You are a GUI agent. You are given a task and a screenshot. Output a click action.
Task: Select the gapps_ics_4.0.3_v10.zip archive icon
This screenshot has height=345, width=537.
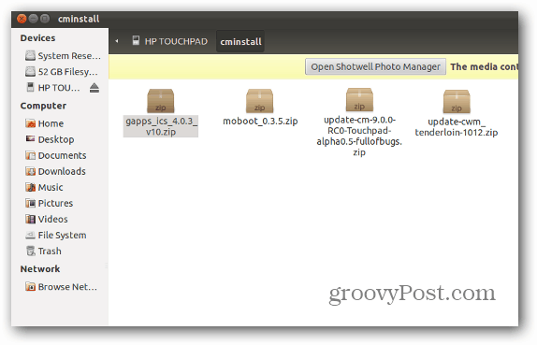click(x=161, y=101)
